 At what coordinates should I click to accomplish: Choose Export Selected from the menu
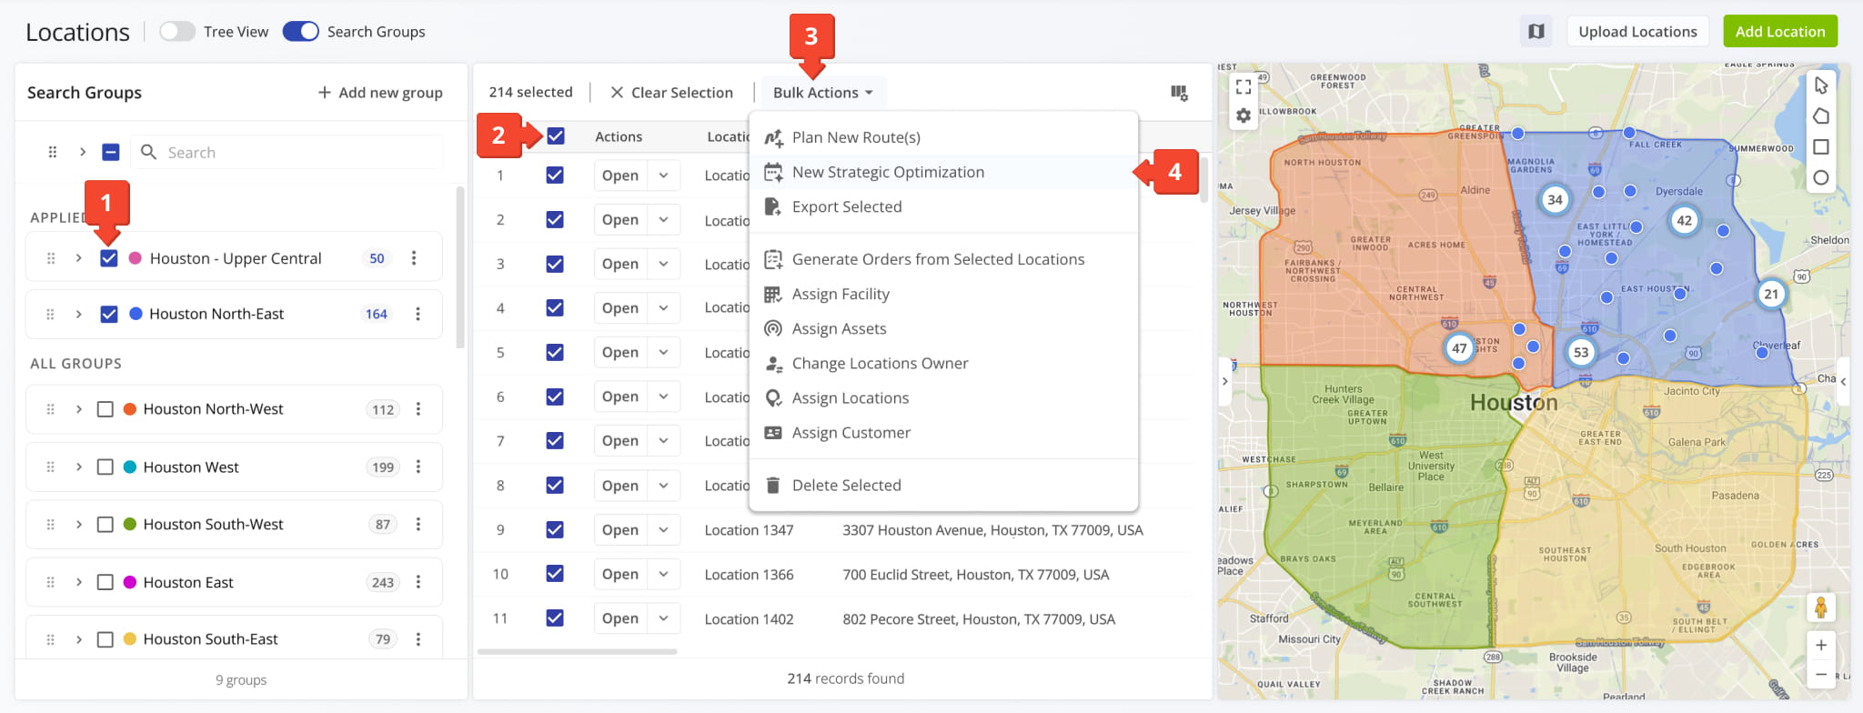(x=943, y=207)
